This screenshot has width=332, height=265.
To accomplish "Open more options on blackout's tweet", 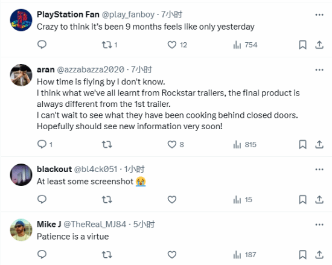I will pos(319,170).
